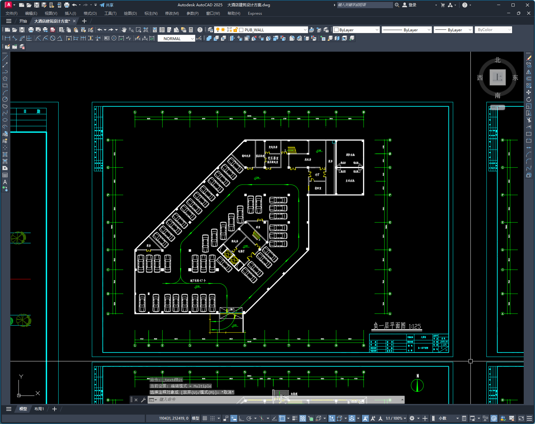
Task: Select the Erase tool in Modify toolbar
Action: (529, 58)
